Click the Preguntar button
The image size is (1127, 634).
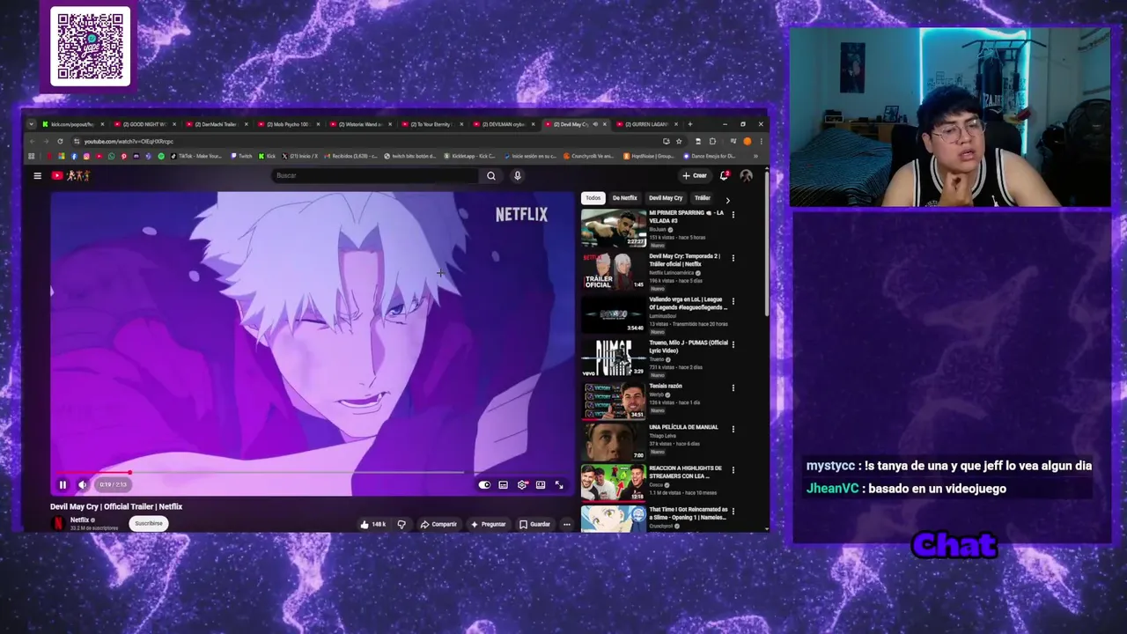[488, 524]
